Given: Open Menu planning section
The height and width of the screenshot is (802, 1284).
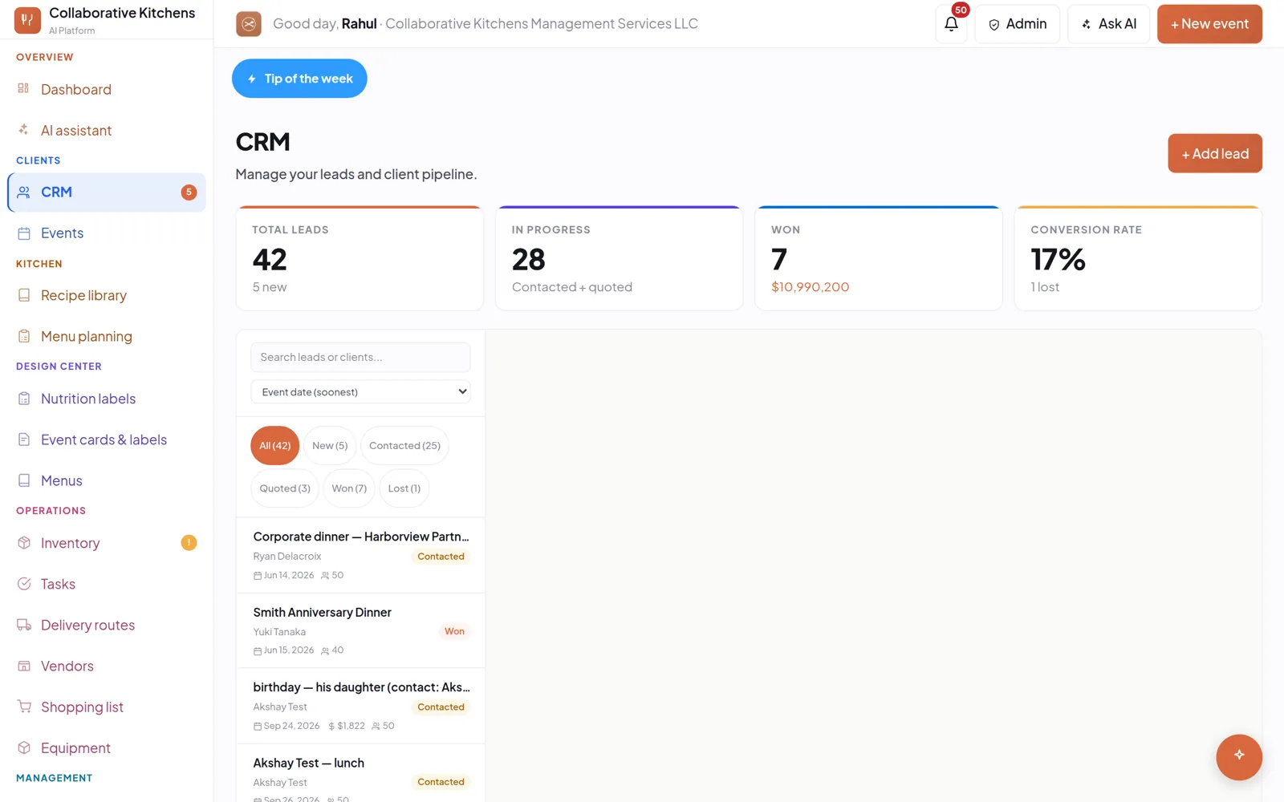Looking at the screenshot, I should click(106, 336).
